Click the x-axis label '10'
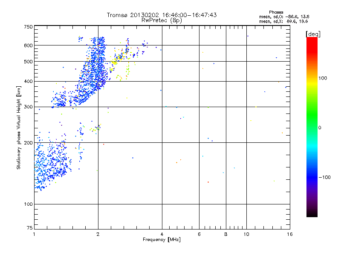 (x=246, y=234)
